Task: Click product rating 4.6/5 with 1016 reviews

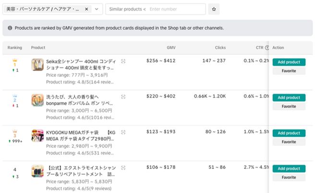Action: (80, 118)
